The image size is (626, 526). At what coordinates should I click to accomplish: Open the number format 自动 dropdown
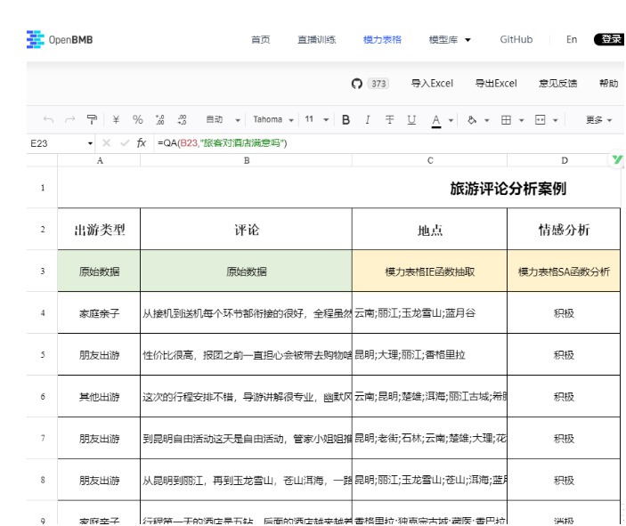click(x=223, y=119)
